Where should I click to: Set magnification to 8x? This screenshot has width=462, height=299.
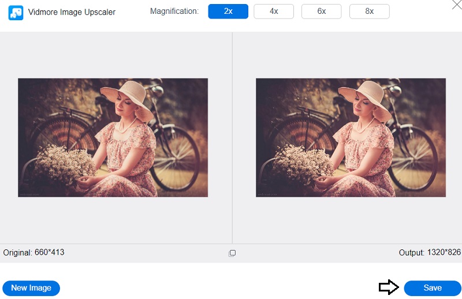[369, 11]
